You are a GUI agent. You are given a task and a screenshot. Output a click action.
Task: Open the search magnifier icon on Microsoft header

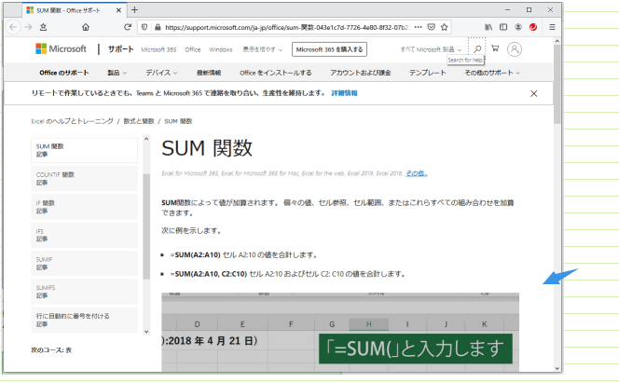477,48
